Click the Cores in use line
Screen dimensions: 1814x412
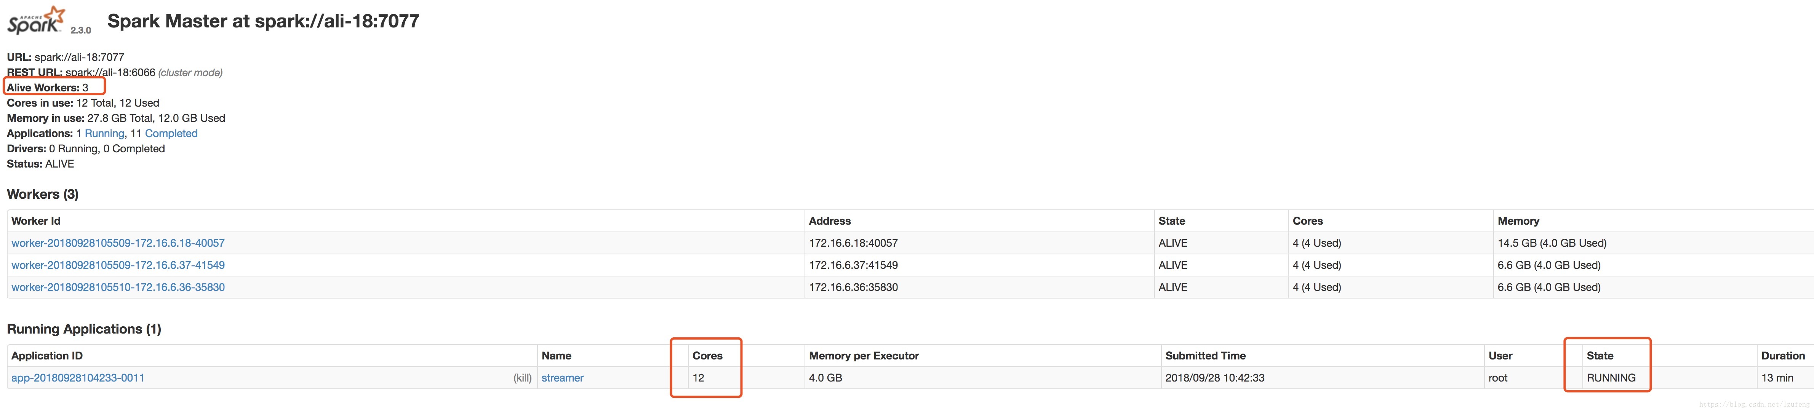point(83,103)
